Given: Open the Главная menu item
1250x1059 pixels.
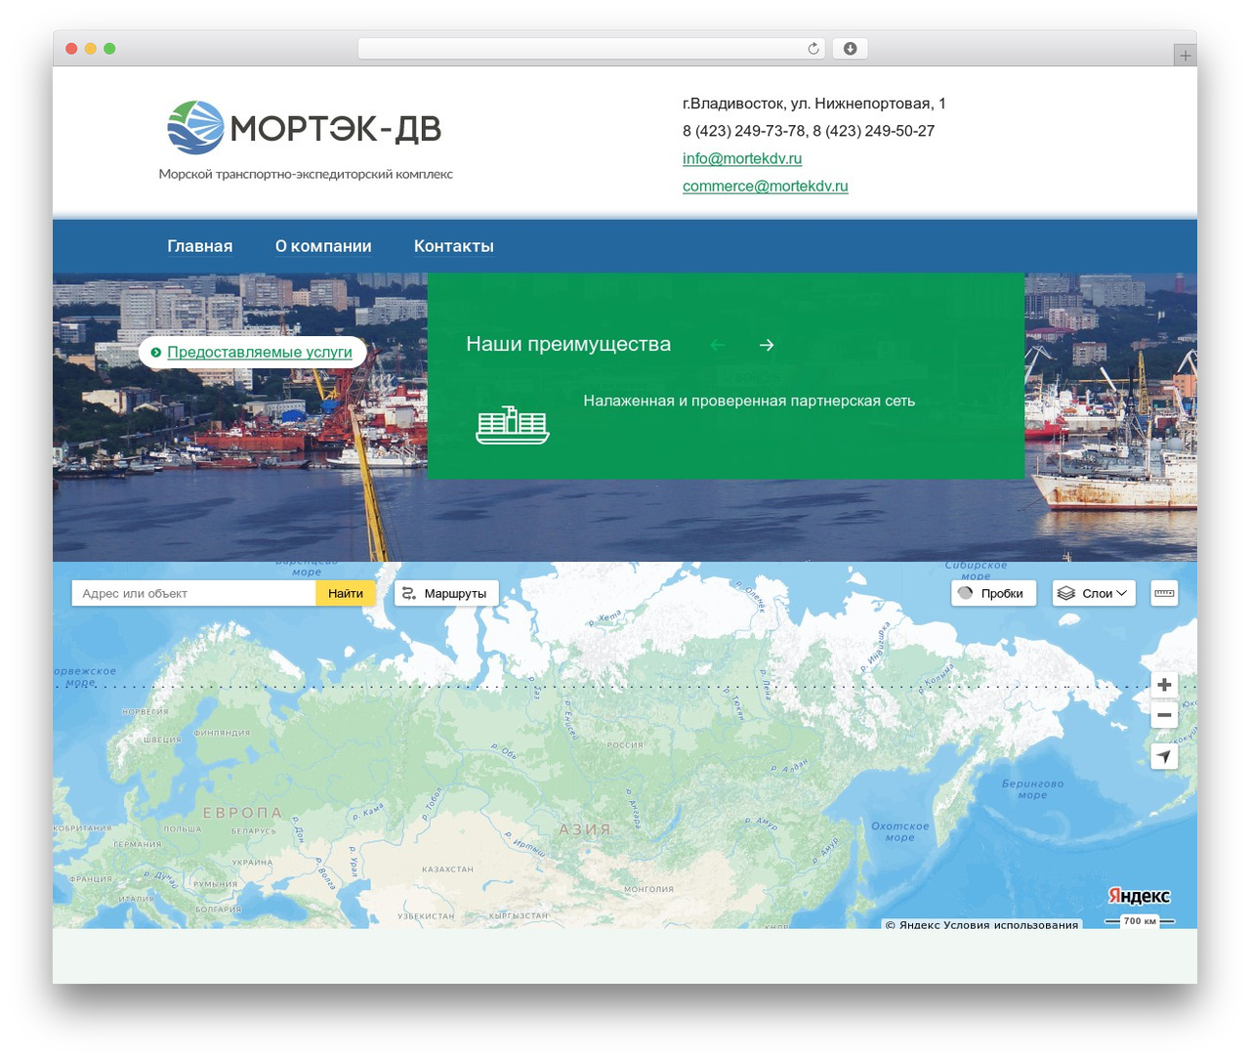Looking at the screenshot, I should (200, 246).
